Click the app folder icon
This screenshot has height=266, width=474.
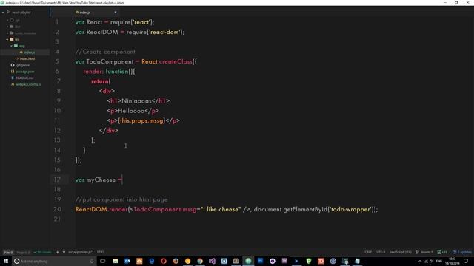16,46
